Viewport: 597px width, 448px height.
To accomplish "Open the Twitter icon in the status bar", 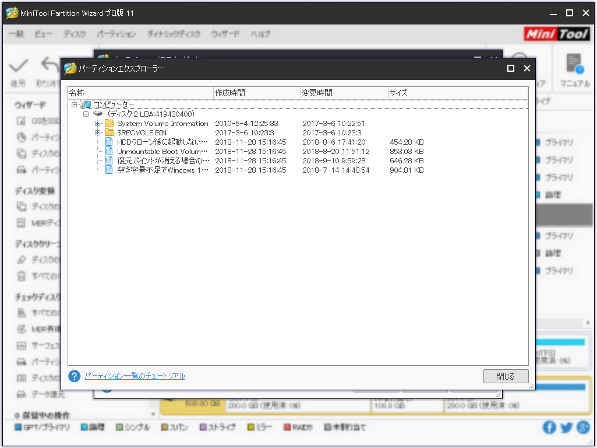I will [x=566, y=428].
